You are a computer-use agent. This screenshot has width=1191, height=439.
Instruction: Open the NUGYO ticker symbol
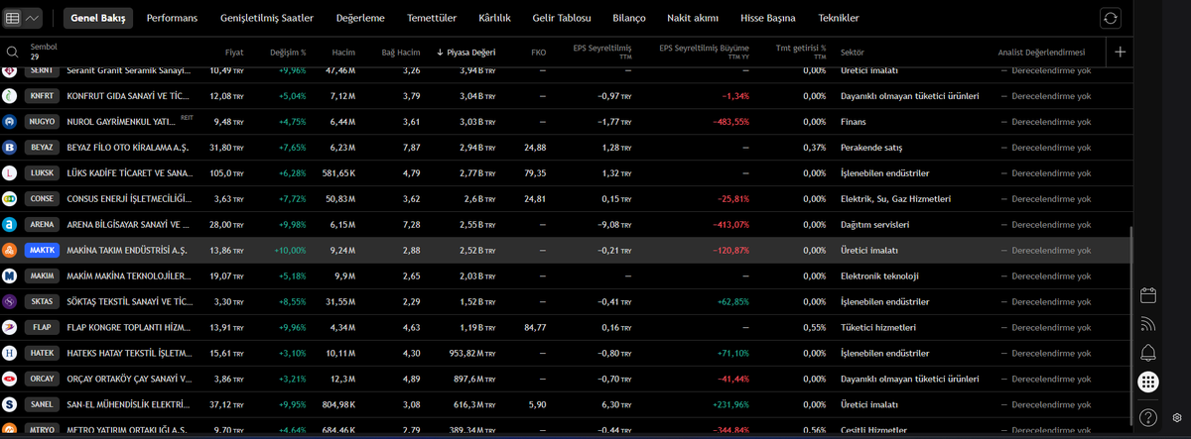[42, 122]
